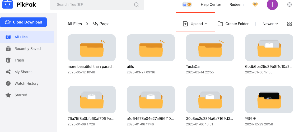Open the a1d64573e04e27a966f10 folder thumbnail
The height and width of the screenshot is (132, 299).
tap(151, 100)
